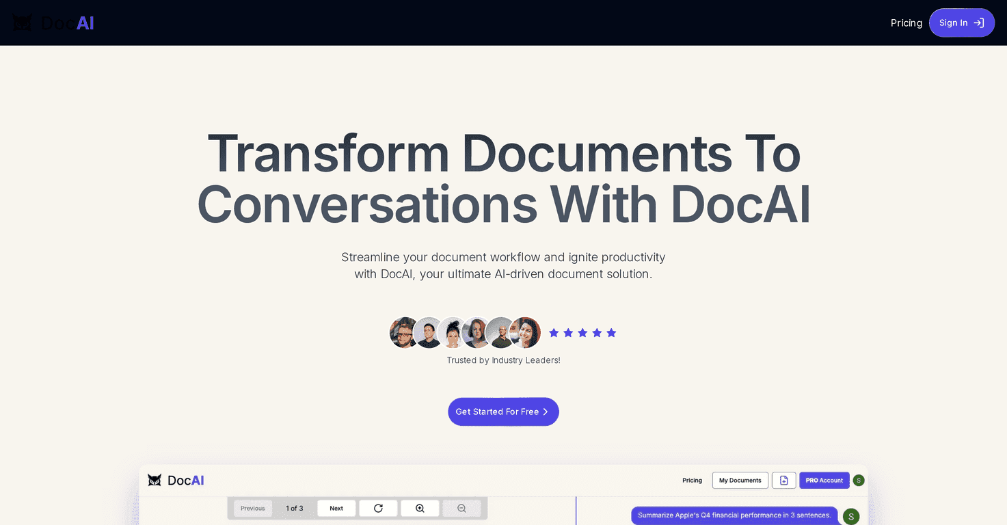Click the Summarize Apple's Q4 chat bubble
Image resolution: width=1007 pixels, height=525 pixels.
[733, 515]
